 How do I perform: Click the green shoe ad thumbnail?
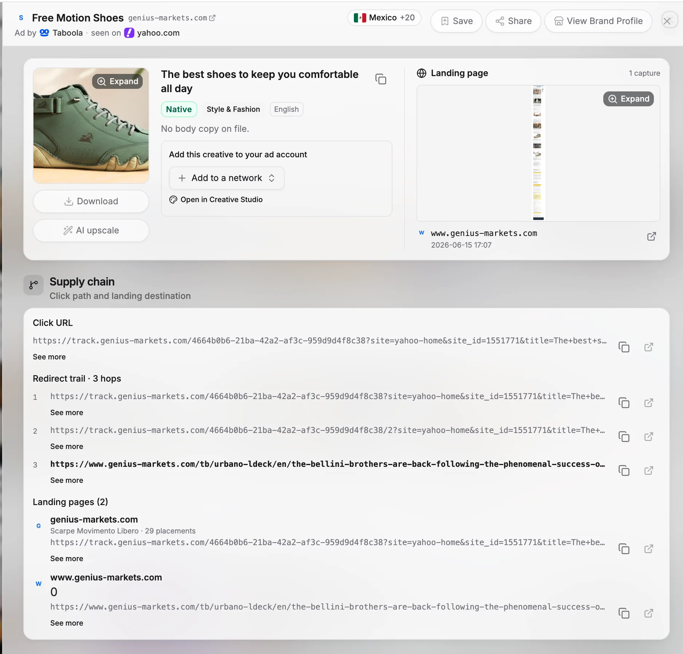point(91,126)
